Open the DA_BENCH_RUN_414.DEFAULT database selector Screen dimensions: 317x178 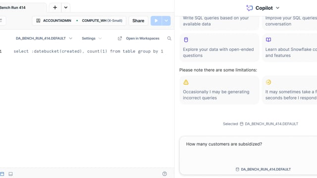[x=44, y=39]
